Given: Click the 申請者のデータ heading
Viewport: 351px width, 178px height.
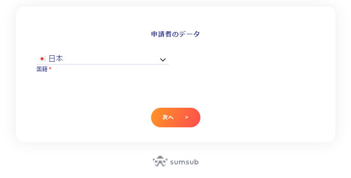Looking at the screenshot, I should pos(175,34).
